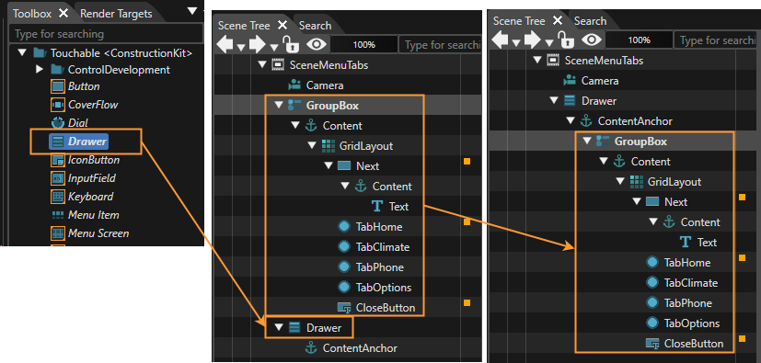This screenshot has width=761, height=363.
Task: Click the GridLayout icon in right Scene Tree
Action: [636, 182]
